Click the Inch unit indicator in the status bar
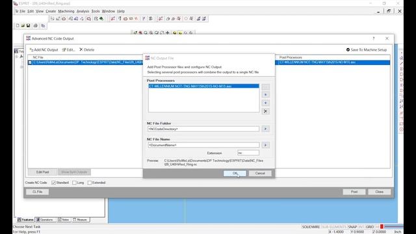 397,232
